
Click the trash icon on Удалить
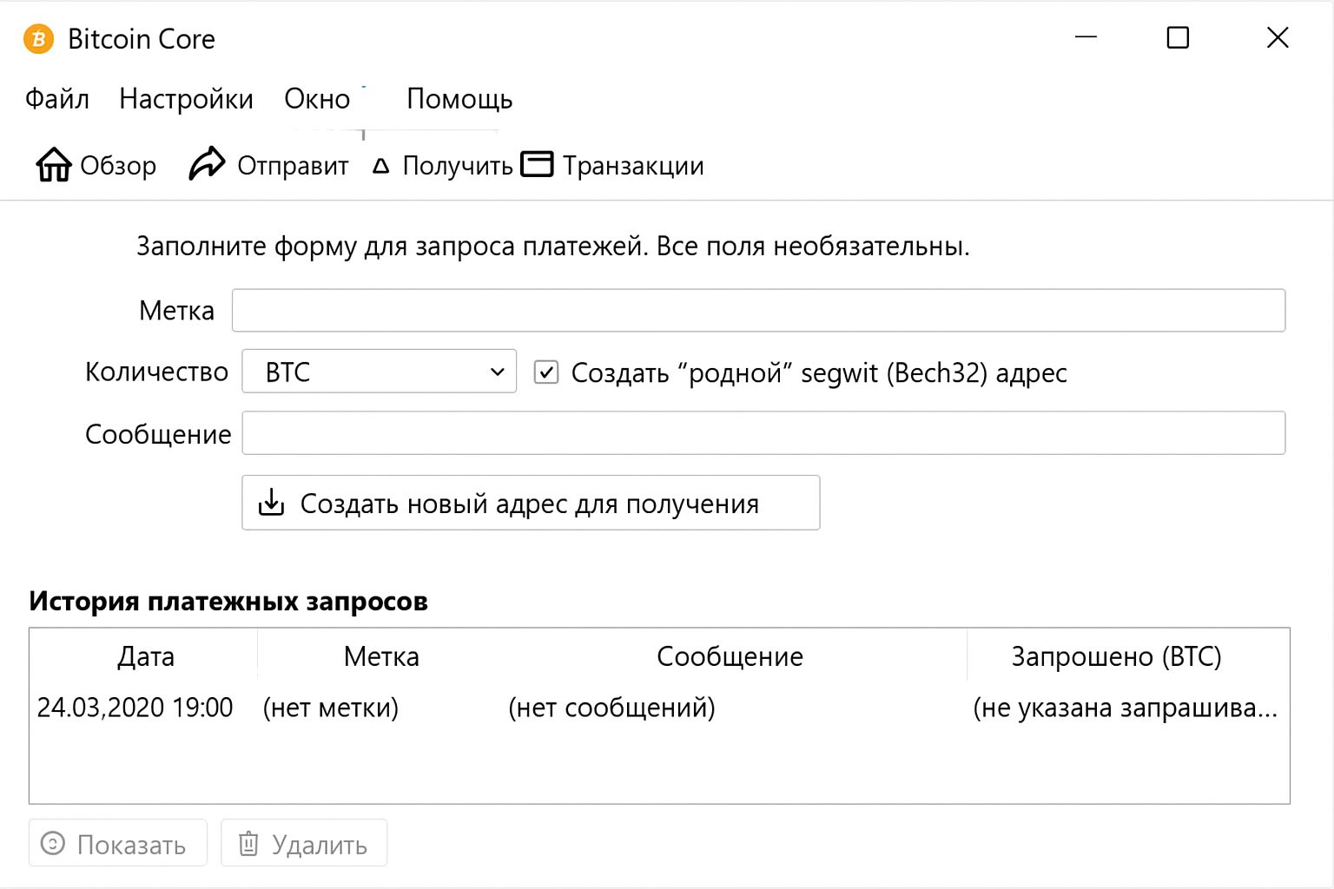pyautogui.click(x=248, y=843)
